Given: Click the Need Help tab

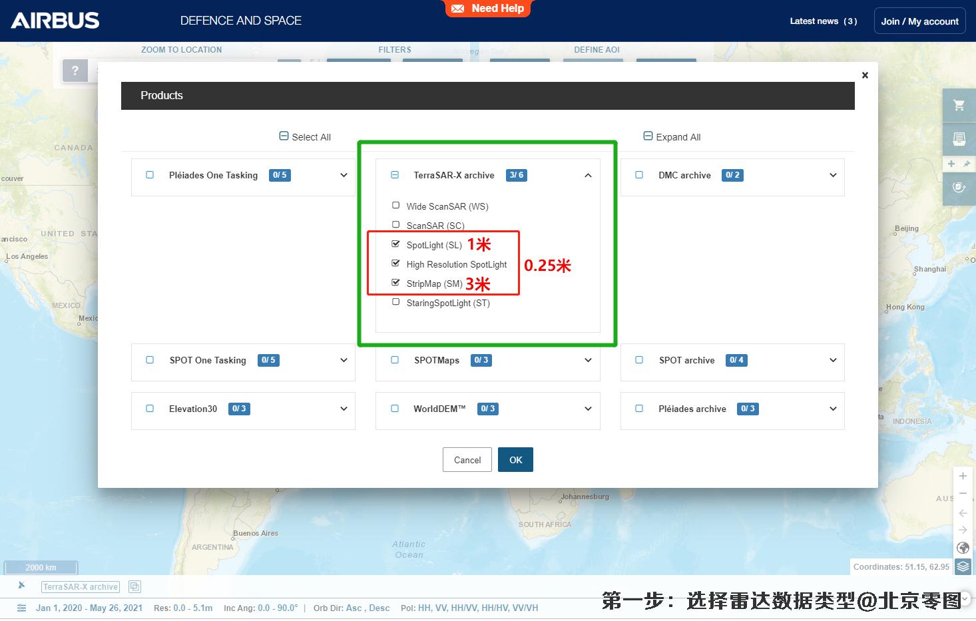Looking at the screenshot, I should [488, 9].
